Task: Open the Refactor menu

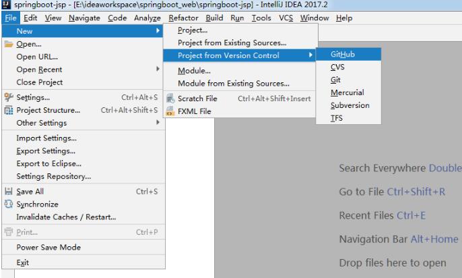Action: 183,18
